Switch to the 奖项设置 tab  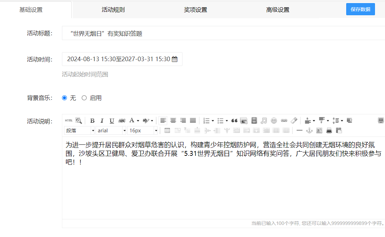[x=196, y=9]
